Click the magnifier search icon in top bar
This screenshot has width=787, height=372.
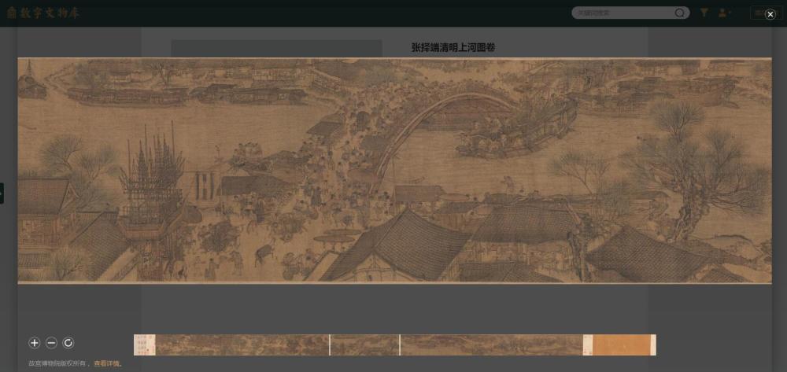680,13
